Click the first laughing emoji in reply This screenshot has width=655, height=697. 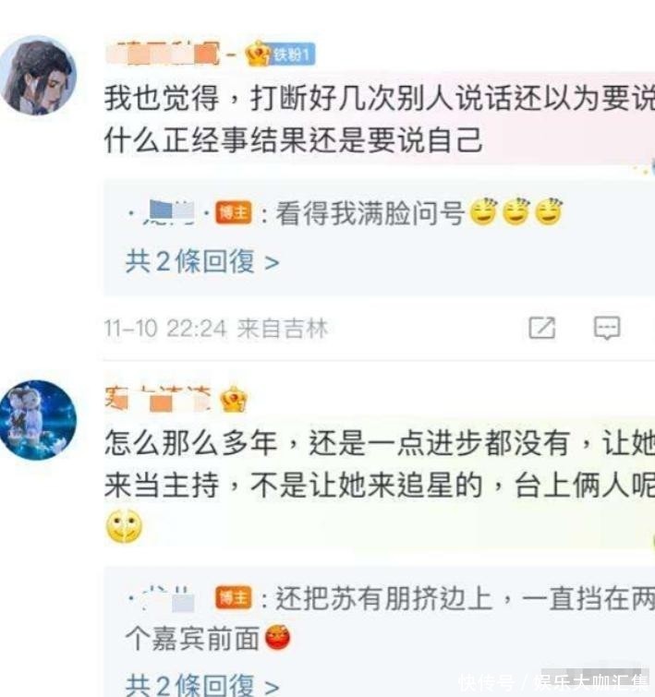pos(483,211)
